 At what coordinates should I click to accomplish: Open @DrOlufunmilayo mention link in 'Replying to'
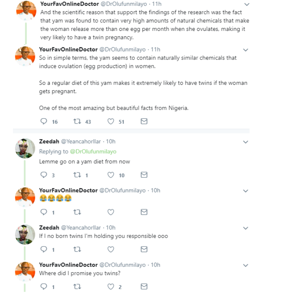(93, 152)
